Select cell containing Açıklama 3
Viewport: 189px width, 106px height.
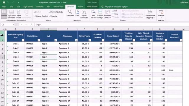coord(67,52)
